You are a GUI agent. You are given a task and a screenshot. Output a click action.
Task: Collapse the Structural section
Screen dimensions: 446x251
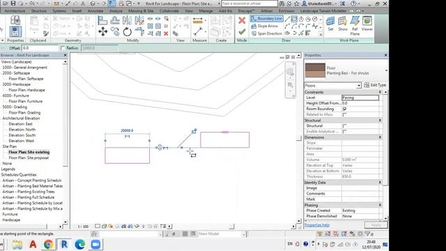click(380, 121)
